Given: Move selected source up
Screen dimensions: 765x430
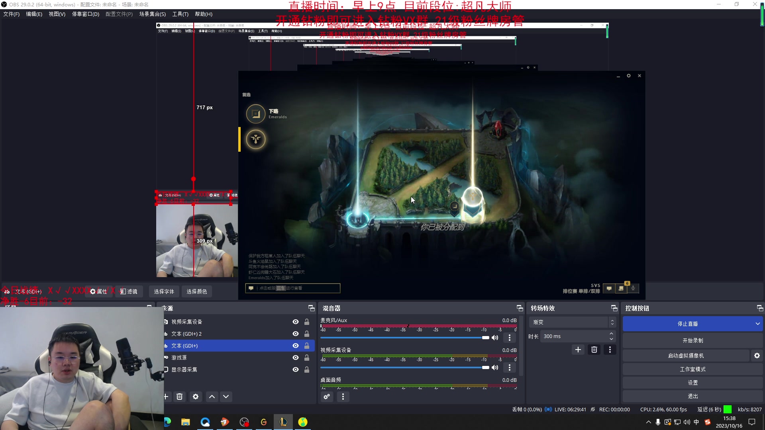Looking at the screenshot, I should click(212, 397).
